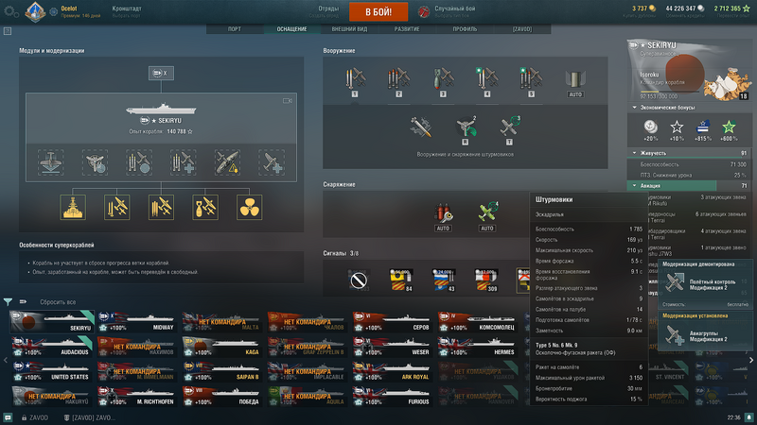Open the settings gear menu
The image size is (757, 425).
click(x=10, y=11)
